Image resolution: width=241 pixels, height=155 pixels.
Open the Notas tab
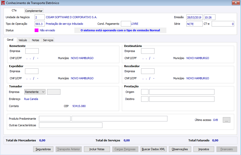click(x=35, y=40)
